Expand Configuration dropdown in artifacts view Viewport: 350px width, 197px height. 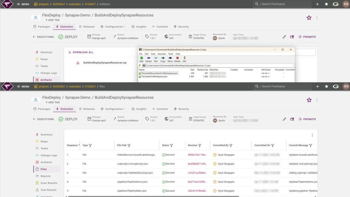(x=113, y=27)
